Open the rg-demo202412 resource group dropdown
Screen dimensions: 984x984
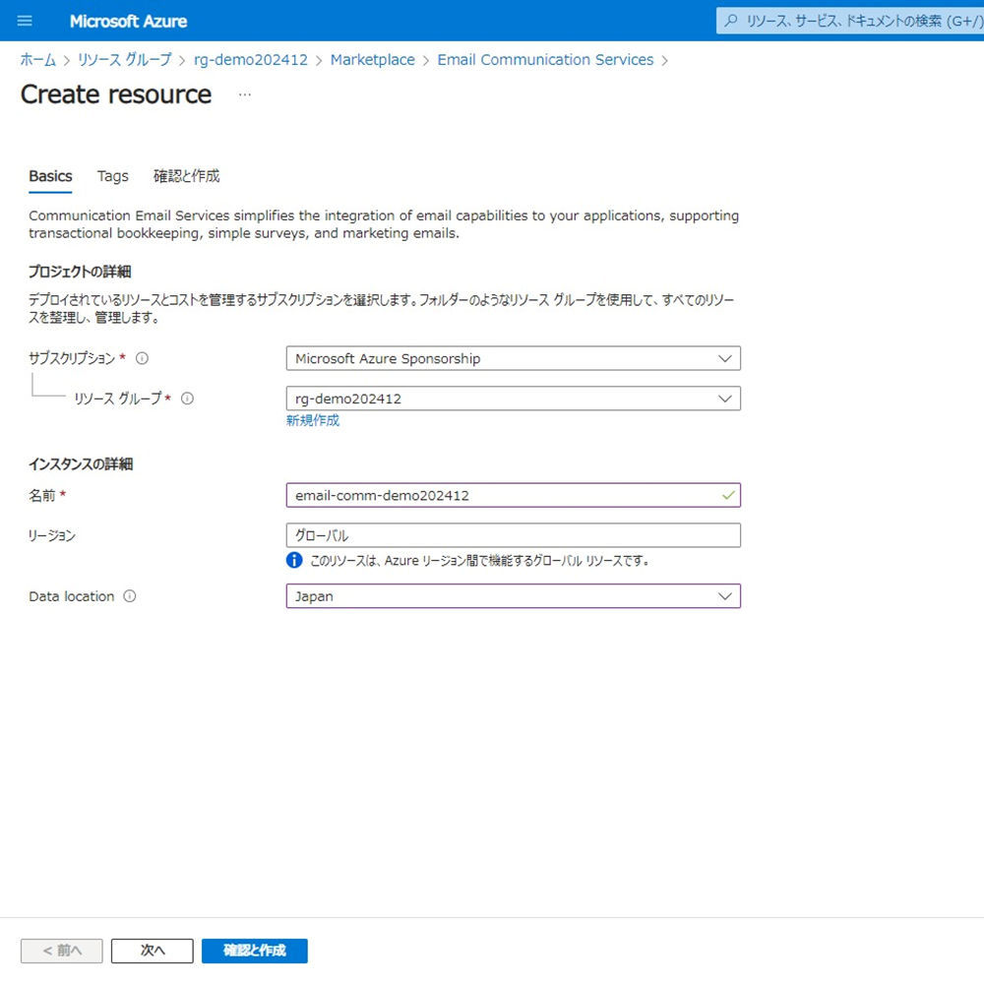coord(514,399)
